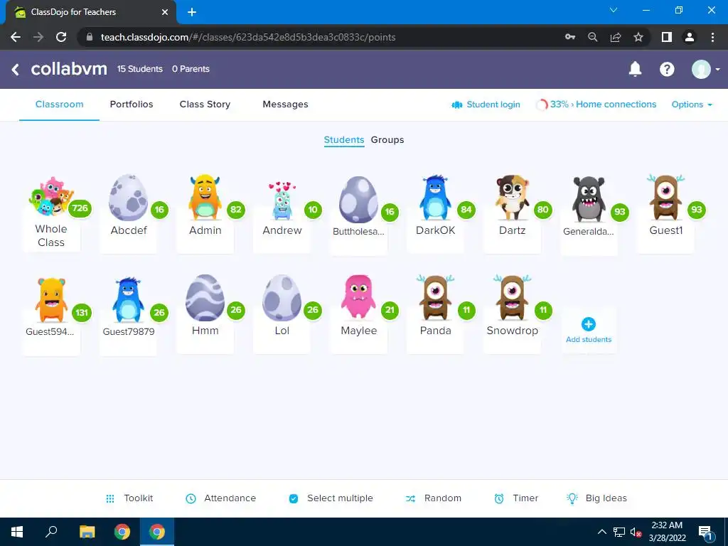Select Snowdrop's one-eyed monster avatar
The image size is (728, 546).
tap(512, 298)
